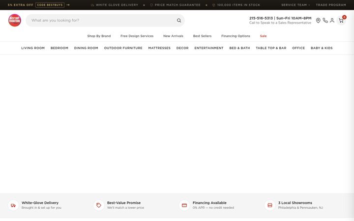Viewport: 354px width, 221px height.
Task: Click 'Brought in & set up for you' text
Action: 41,207
